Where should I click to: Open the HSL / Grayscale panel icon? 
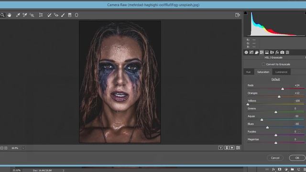tap(262, 52)
